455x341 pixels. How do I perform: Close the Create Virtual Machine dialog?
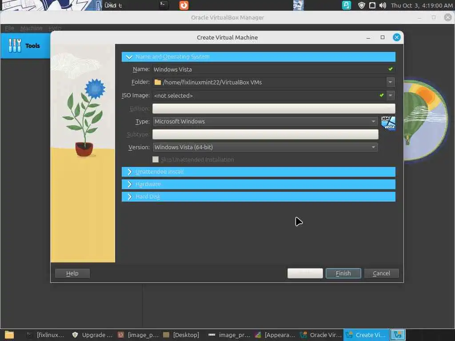coord(396,37)
